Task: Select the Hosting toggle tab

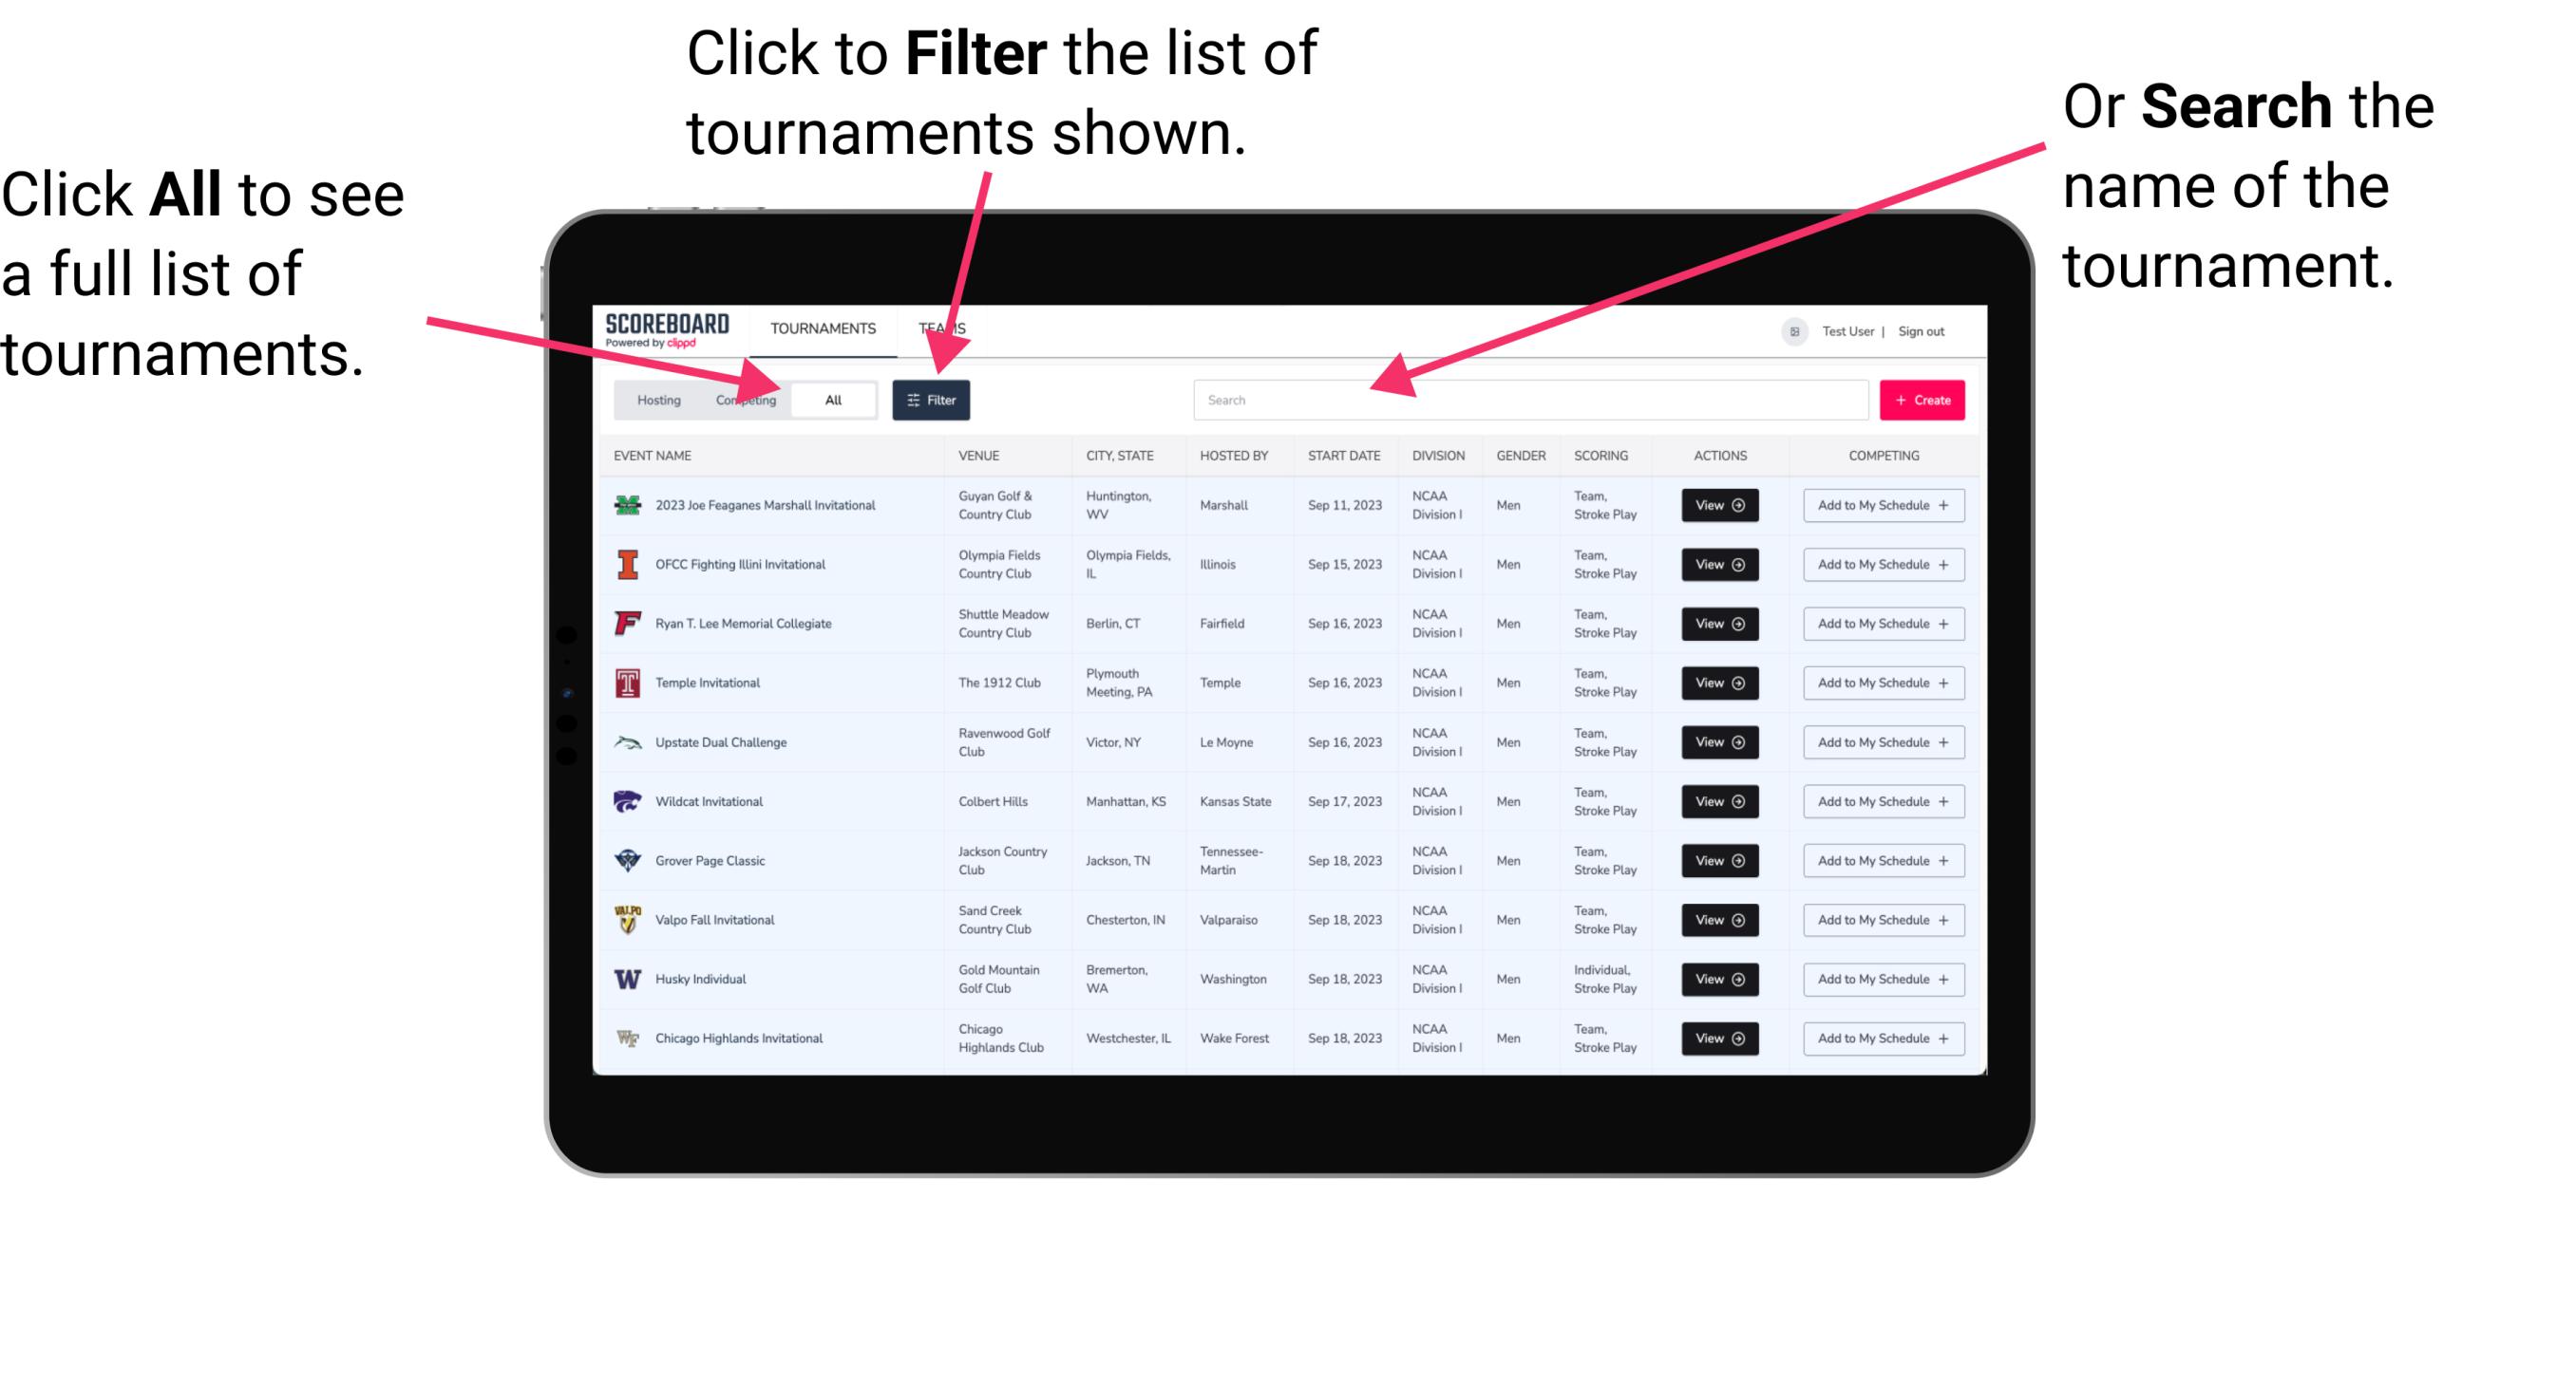Action: pos(653,399)
